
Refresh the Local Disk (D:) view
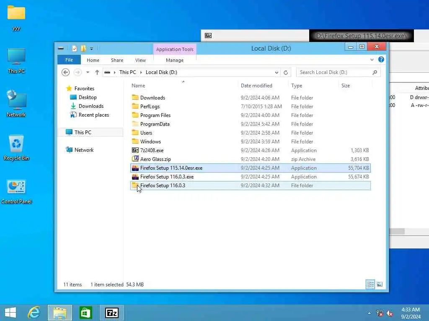pos(286,72)
